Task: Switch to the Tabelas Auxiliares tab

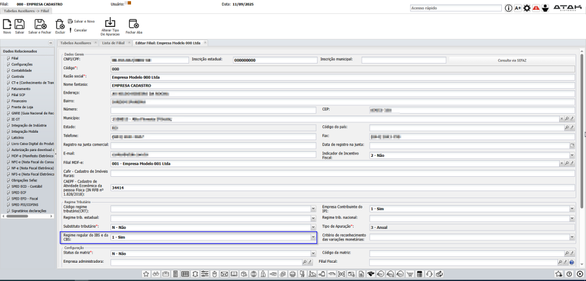Action: click(x=74, y=43)
